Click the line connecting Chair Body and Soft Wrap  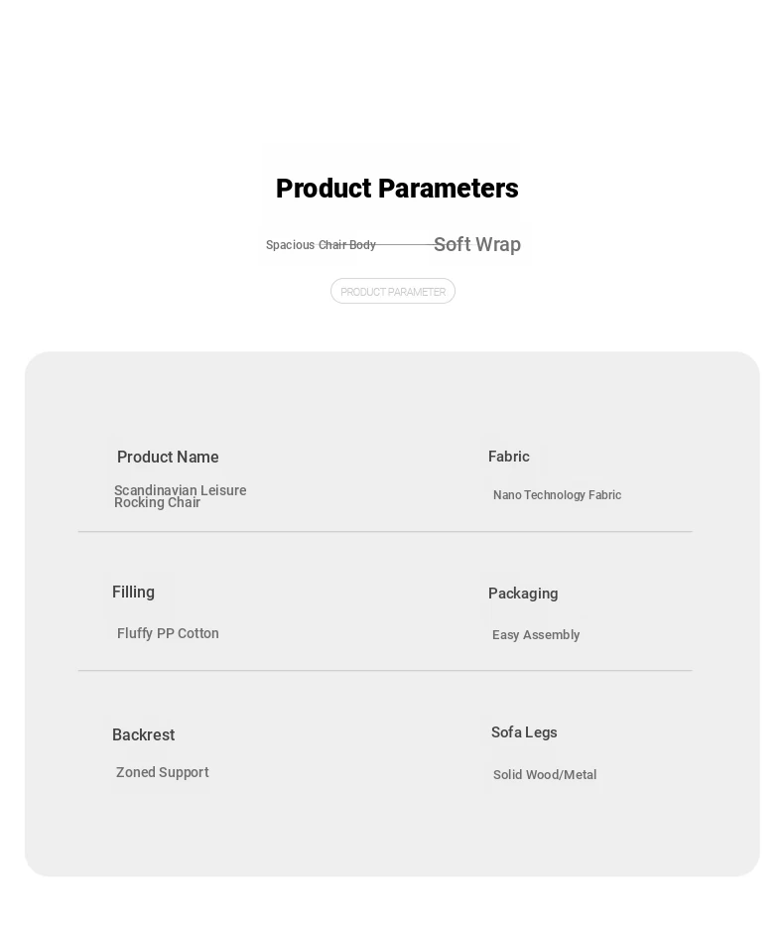pos(405,244)
